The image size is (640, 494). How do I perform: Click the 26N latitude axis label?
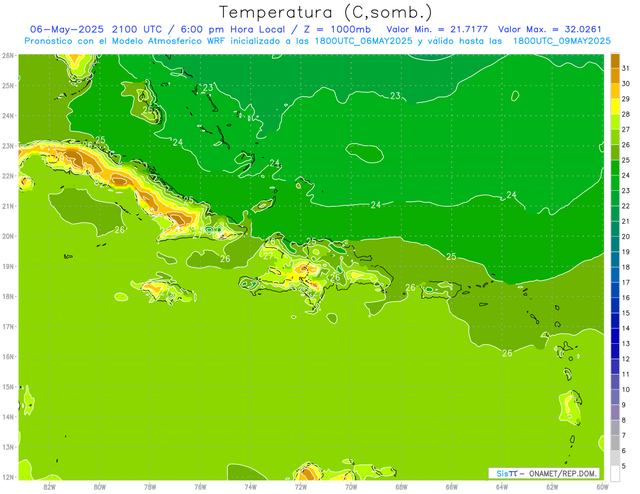7,55
